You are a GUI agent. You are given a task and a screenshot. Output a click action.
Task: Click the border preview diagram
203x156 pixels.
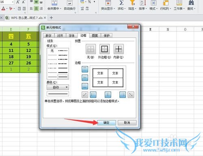tap(108, 78)
